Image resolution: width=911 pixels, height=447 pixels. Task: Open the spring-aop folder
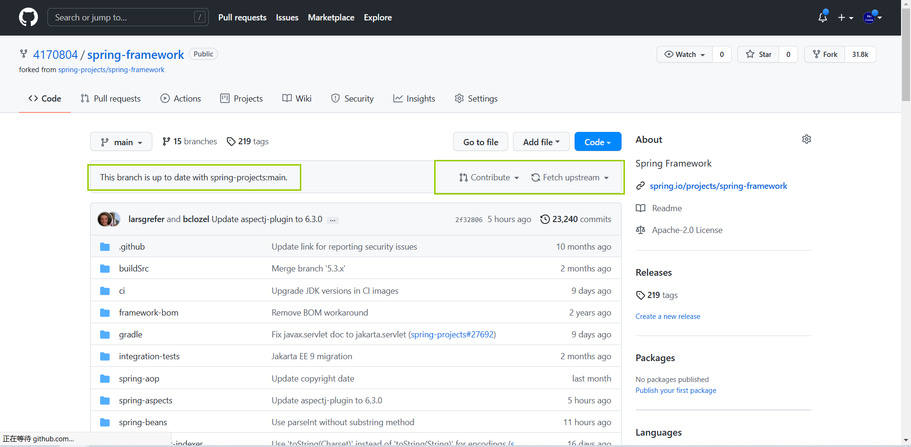[x=139, y=379]
